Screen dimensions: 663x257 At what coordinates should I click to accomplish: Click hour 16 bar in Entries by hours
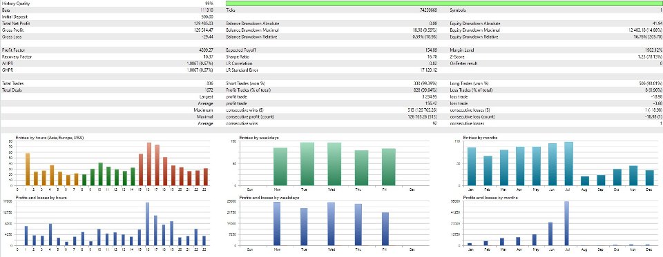pyautogui.click(x=149, y=164)
